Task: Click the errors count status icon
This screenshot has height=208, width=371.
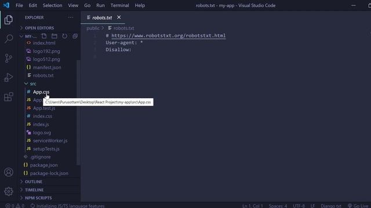Action: [x=10, y=206]
